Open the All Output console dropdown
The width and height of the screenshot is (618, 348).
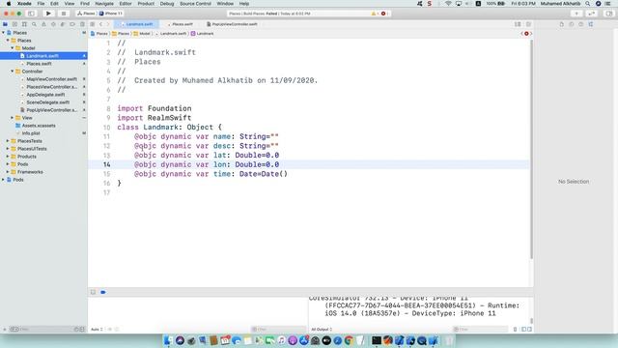[322, 329]
